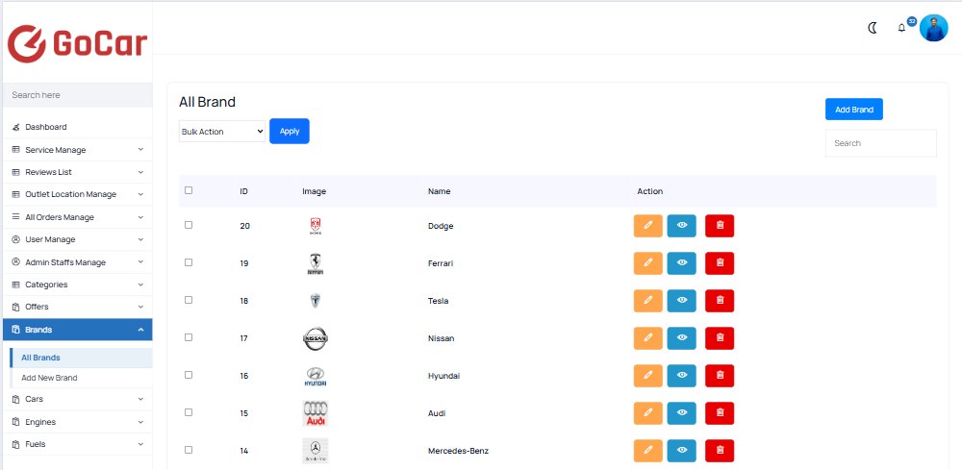Image resolution: width=962 pixels, height=470 pixels.
Task: Click the Add Brand button
Action: tap(854, 109)
